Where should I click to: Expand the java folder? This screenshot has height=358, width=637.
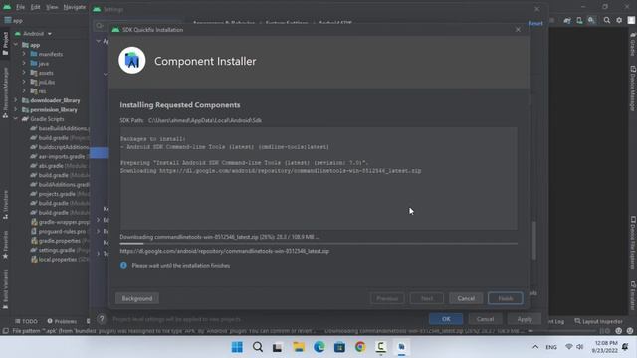click(24, 64)
